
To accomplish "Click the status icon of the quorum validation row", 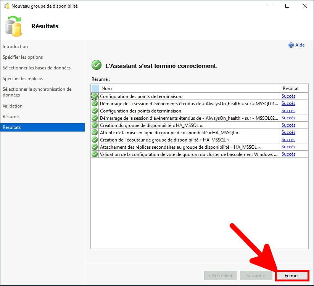I will point(95,154).
